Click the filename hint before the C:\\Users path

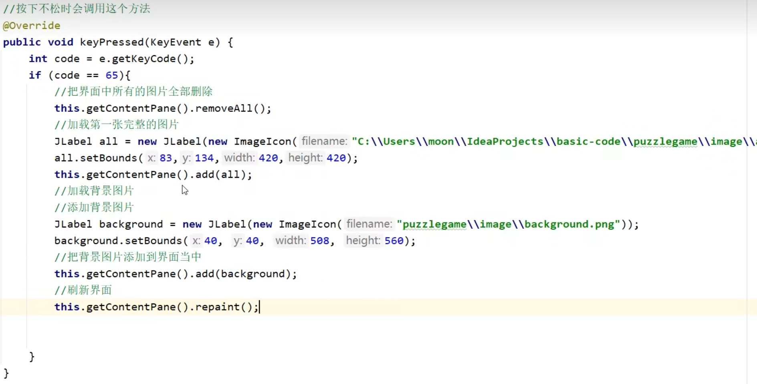[x=324, y=141]
